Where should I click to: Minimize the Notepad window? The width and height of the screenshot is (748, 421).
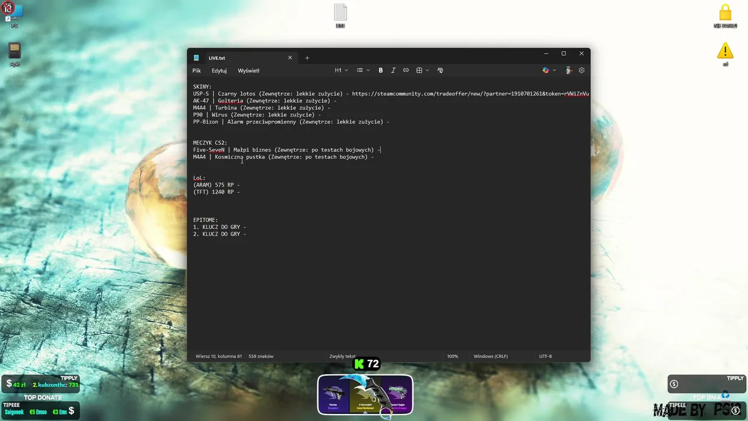click(546, 54)
